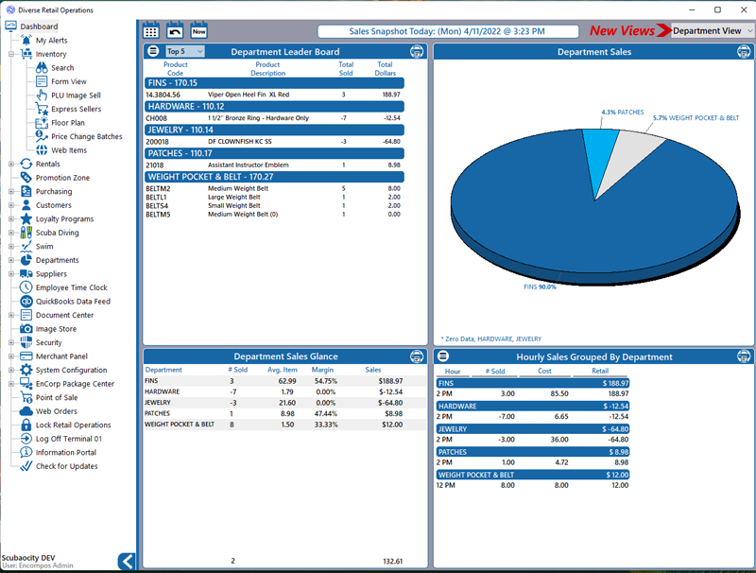Viewport: 756px width, 573px height.
Task: Open the Department View dropdown
Action: pos(713,31)
